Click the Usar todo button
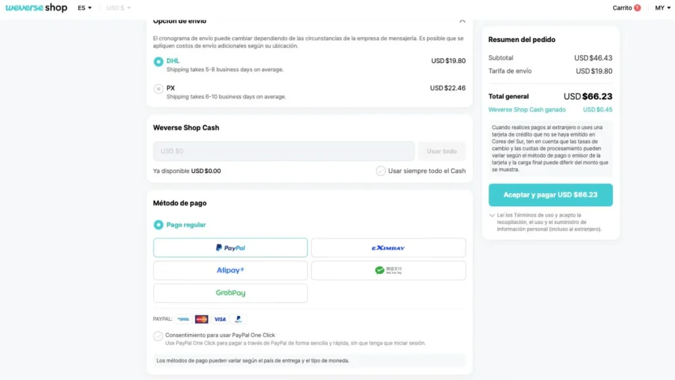Viewport: 675px width, 380px height. 442,151
